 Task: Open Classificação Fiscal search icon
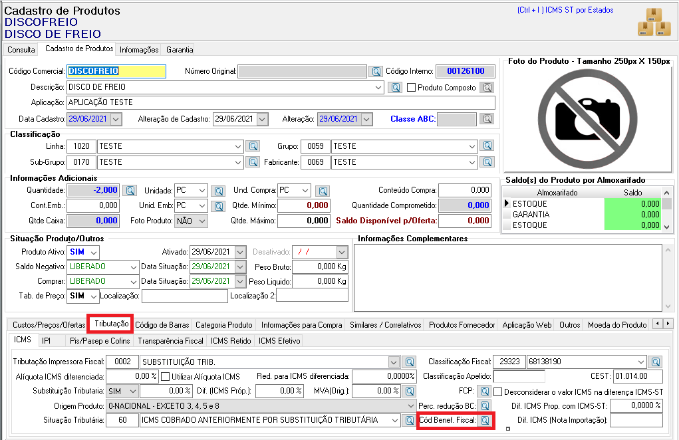[656, 362]
